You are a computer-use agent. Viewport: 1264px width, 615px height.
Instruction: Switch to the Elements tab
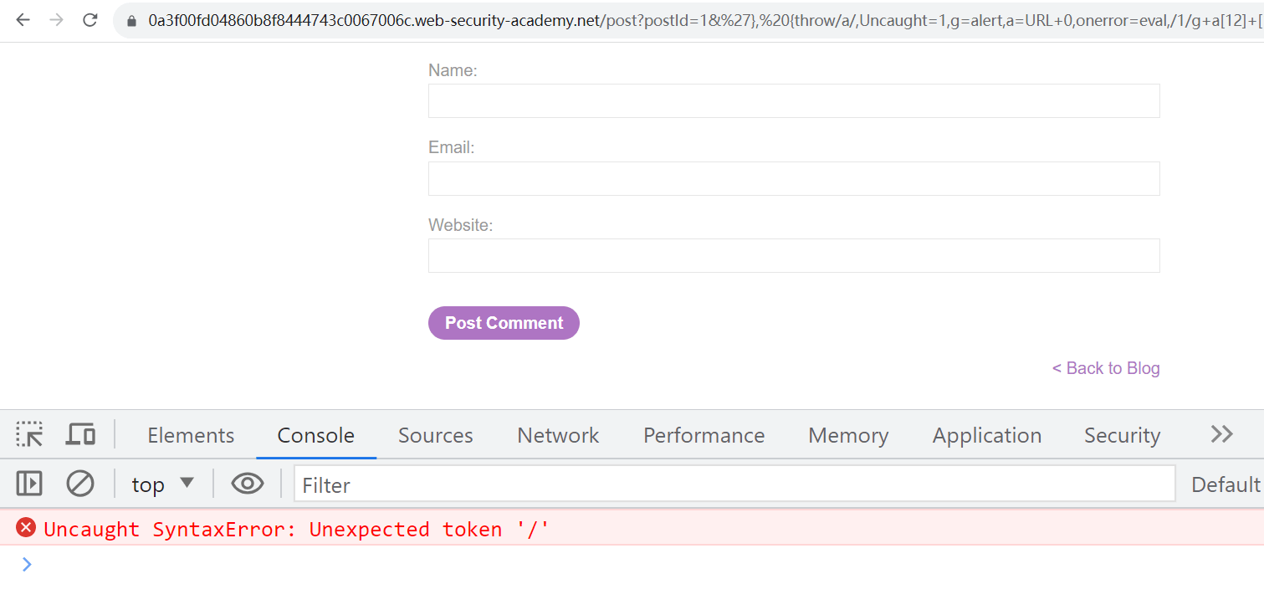point(191,435)
